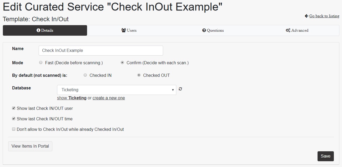This screenshot has width=342, height=167.
Task: Click the 'Name' field label
Action: [x=18, y=49]
